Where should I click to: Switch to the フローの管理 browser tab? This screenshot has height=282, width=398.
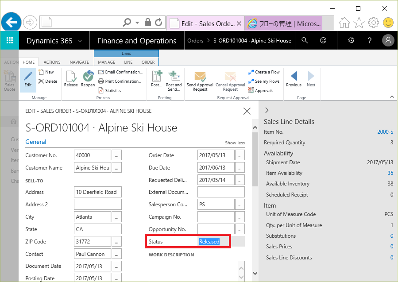[x=283, y=23]
